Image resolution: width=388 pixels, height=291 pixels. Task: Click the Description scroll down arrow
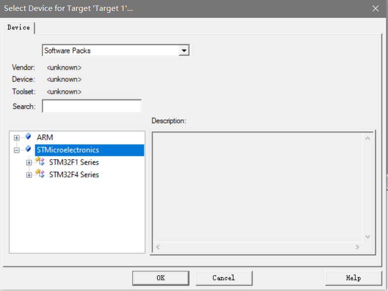coord(368,237)
